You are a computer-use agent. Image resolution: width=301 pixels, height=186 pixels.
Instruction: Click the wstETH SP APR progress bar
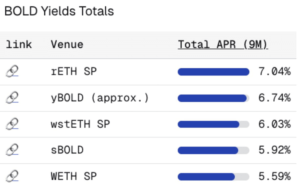[x=213, y=124]
